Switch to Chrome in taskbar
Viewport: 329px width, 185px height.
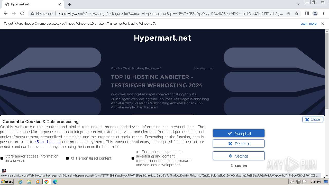click(x=47, y=182)
